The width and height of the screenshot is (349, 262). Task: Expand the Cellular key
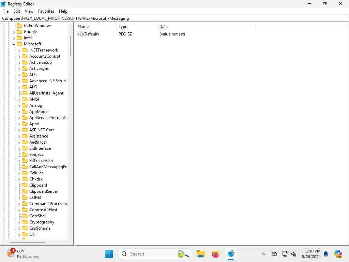pos(19,173)
